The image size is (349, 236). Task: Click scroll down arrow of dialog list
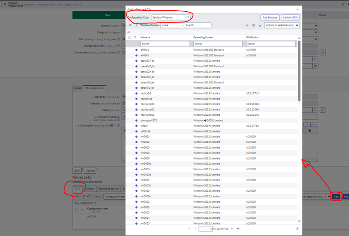coord(299,221)
